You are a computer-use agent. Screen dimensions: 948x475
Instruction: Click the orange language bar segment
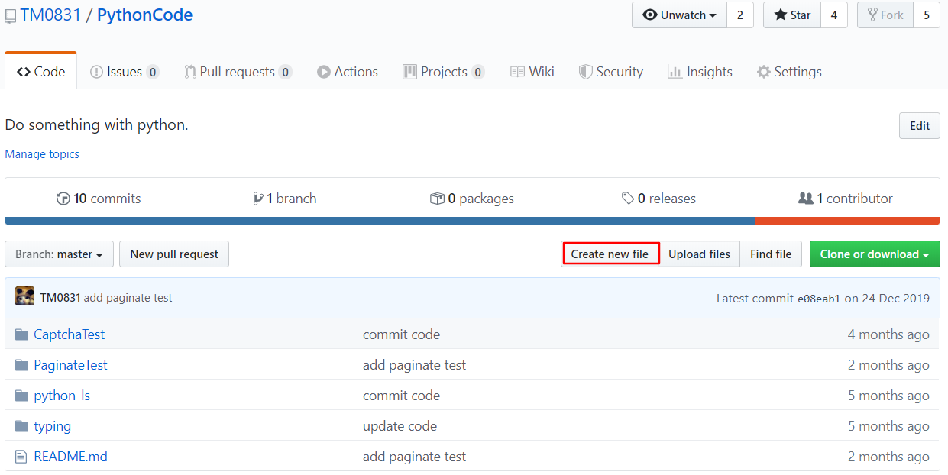pyautogui.click(x=848, y=221)
